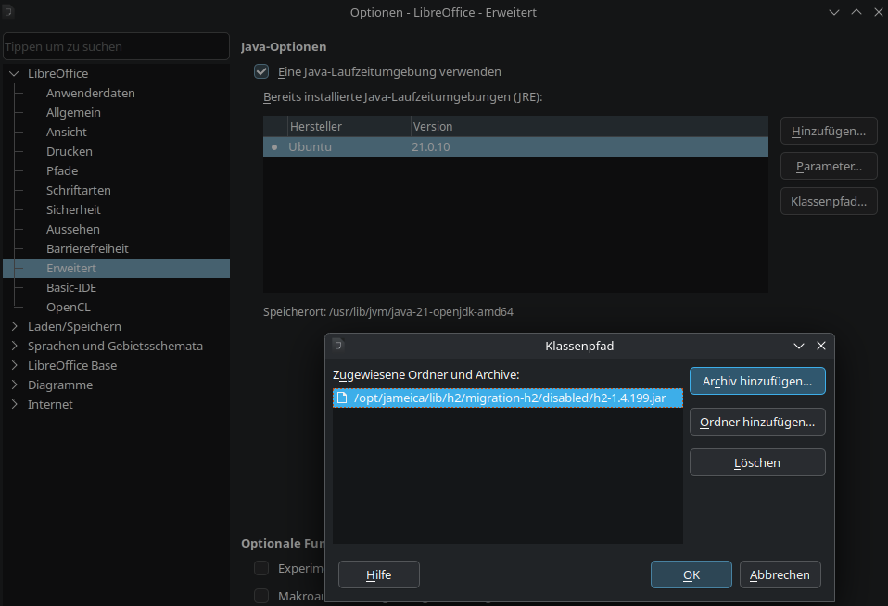
Task: Expand the Internet tree node
Action: click(x=14, y=404)
